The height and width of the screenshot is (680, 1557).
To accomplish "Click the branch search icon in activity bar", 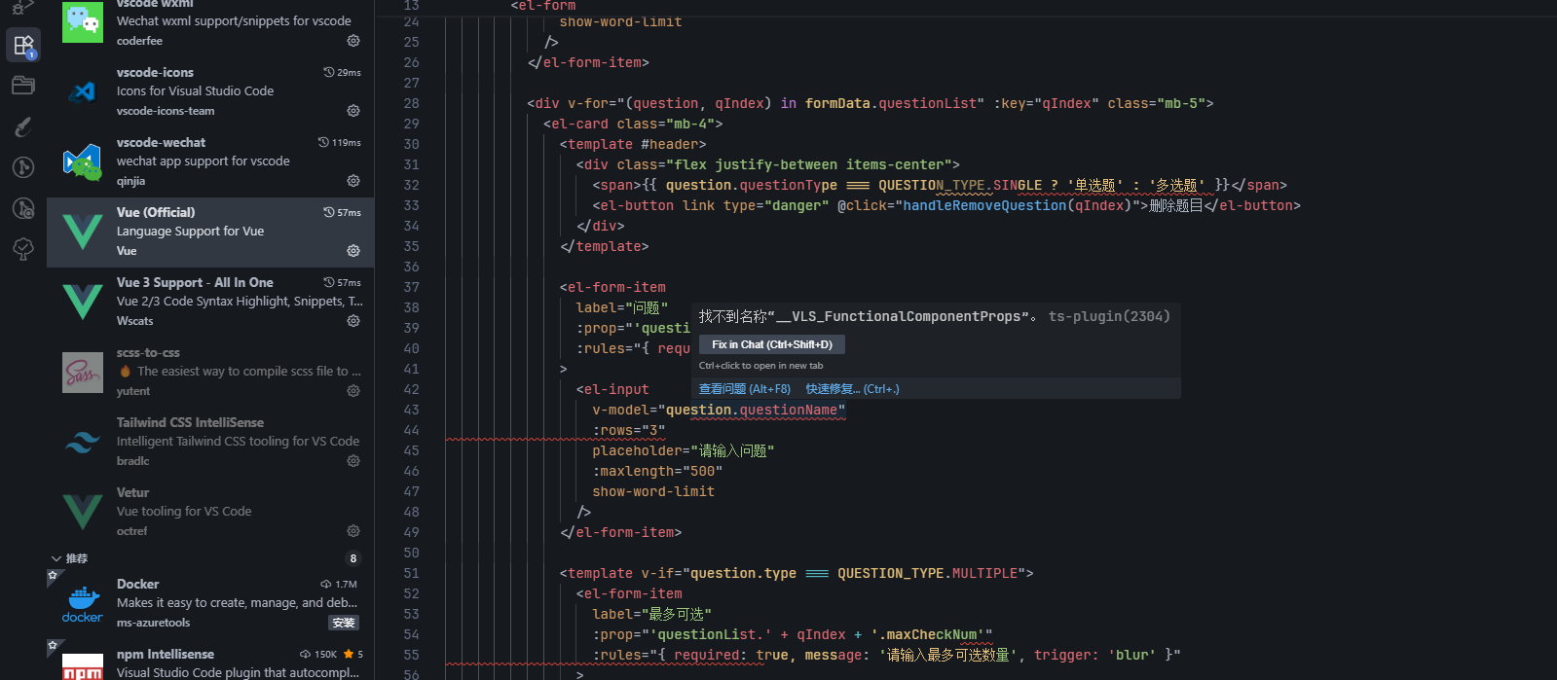I will click(x=23, y=208).
